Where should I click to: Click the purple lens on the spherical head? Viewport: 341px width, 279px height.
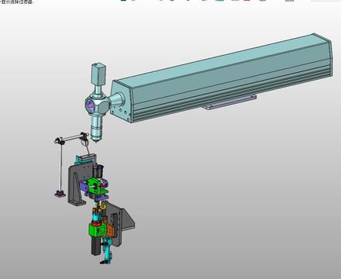coord(90,105)
